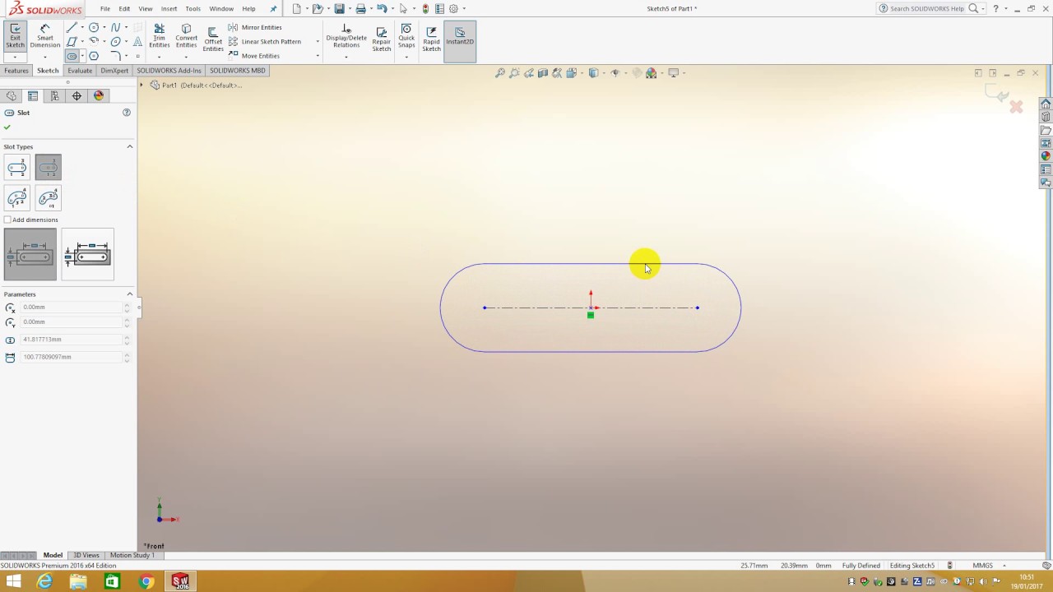Select the Sketch Fillet tool

[x=116, y=56]
